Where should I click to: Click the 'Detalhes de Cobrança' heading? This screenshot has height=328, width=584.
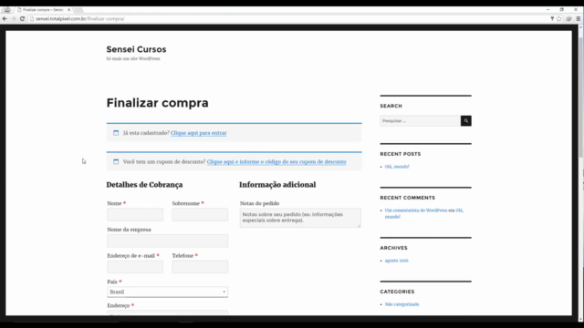pyautogui.click(x=144, y=185)
